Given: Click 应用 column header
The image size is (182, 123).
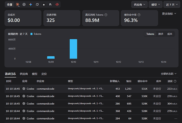Looking at the screenshot, I should tap(25, 81).
